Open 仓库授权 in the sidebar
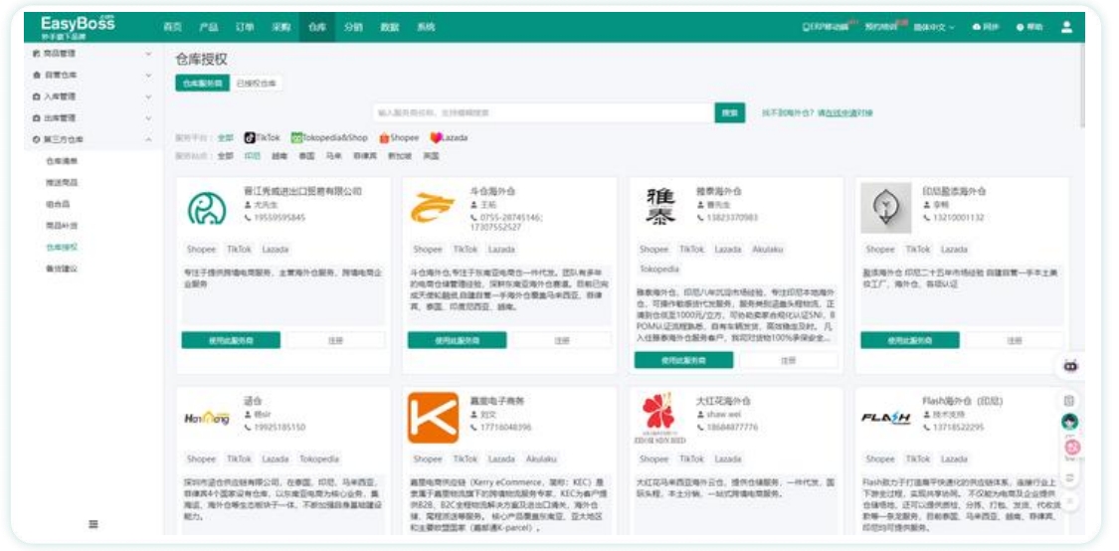The height and width of the screenshot is (551, 1119). click(x=62, y=247)
